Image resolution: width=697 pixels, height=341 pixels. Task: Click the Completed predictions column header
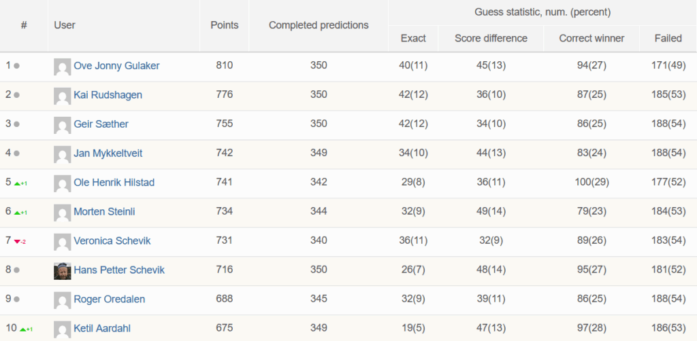coord(319,25)
